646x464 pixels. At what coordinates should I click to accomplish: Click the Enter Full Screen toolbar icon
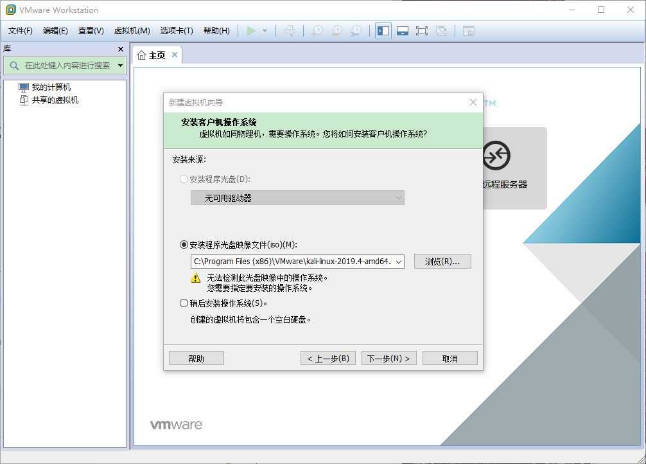422,31
